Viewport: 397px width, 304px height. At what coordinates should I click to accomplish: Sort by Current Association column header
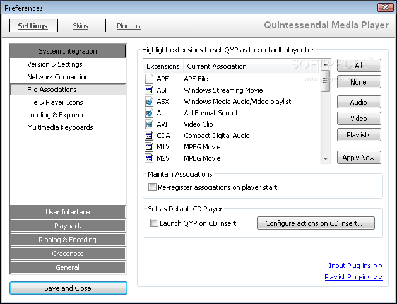click(x=251, y=66)
